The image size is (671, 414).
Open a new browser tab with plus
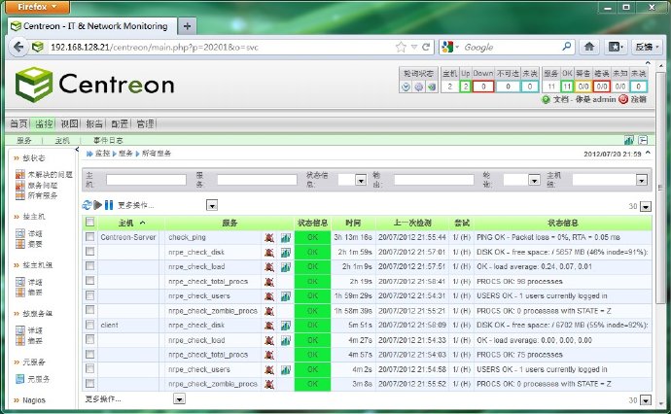187,26
